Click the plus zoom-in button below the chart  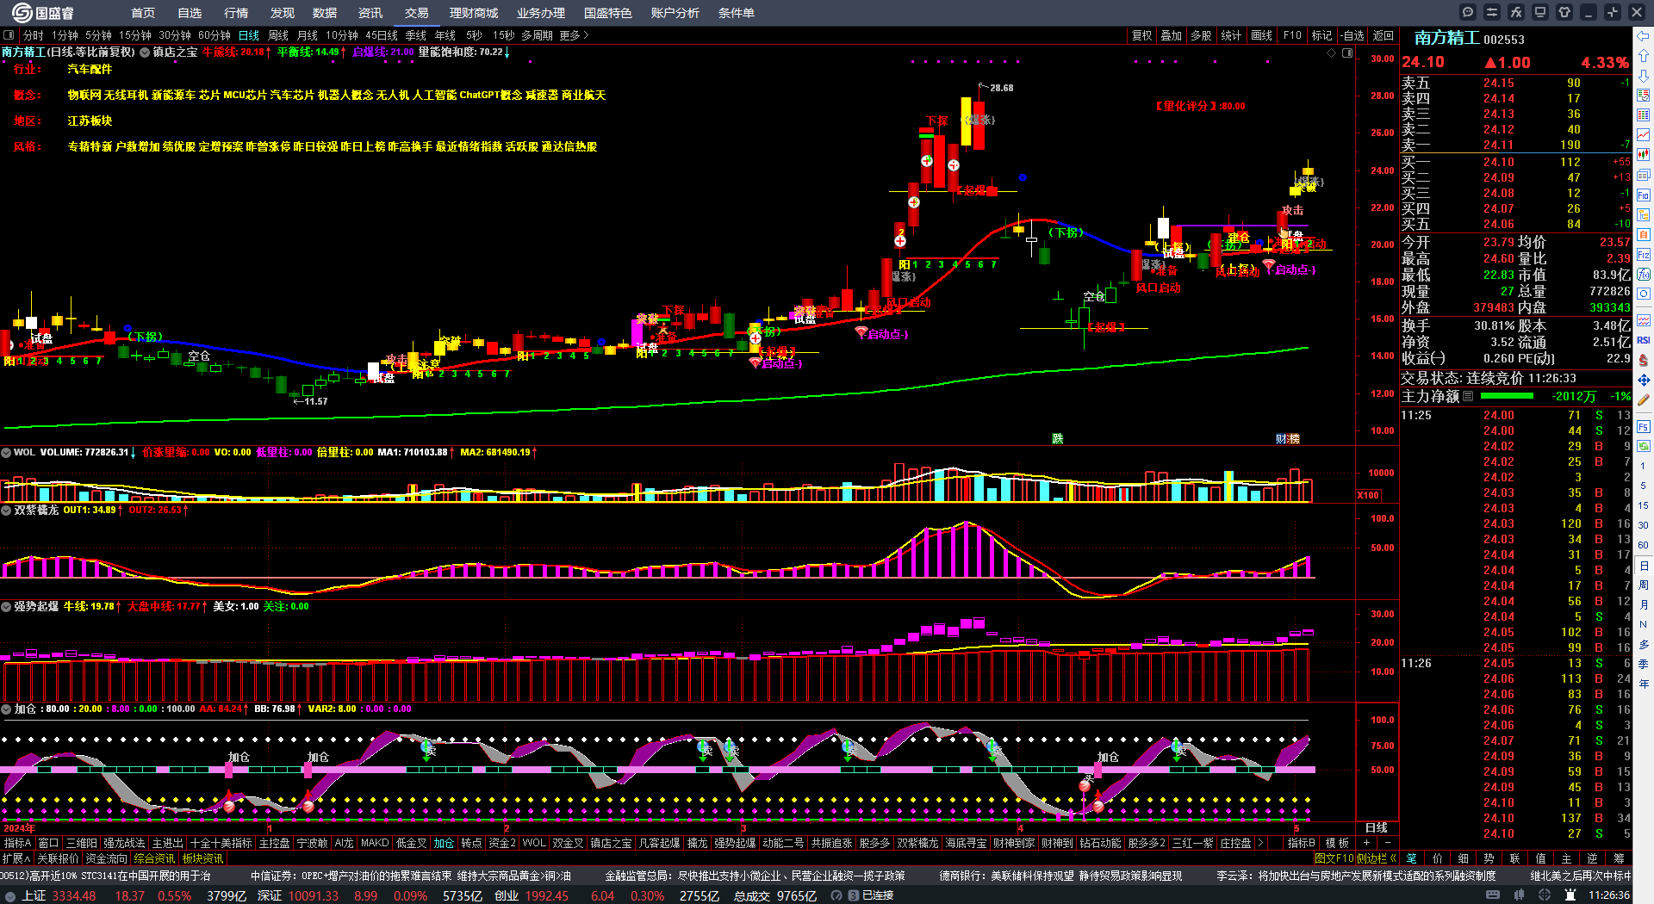coord(1367,843)
